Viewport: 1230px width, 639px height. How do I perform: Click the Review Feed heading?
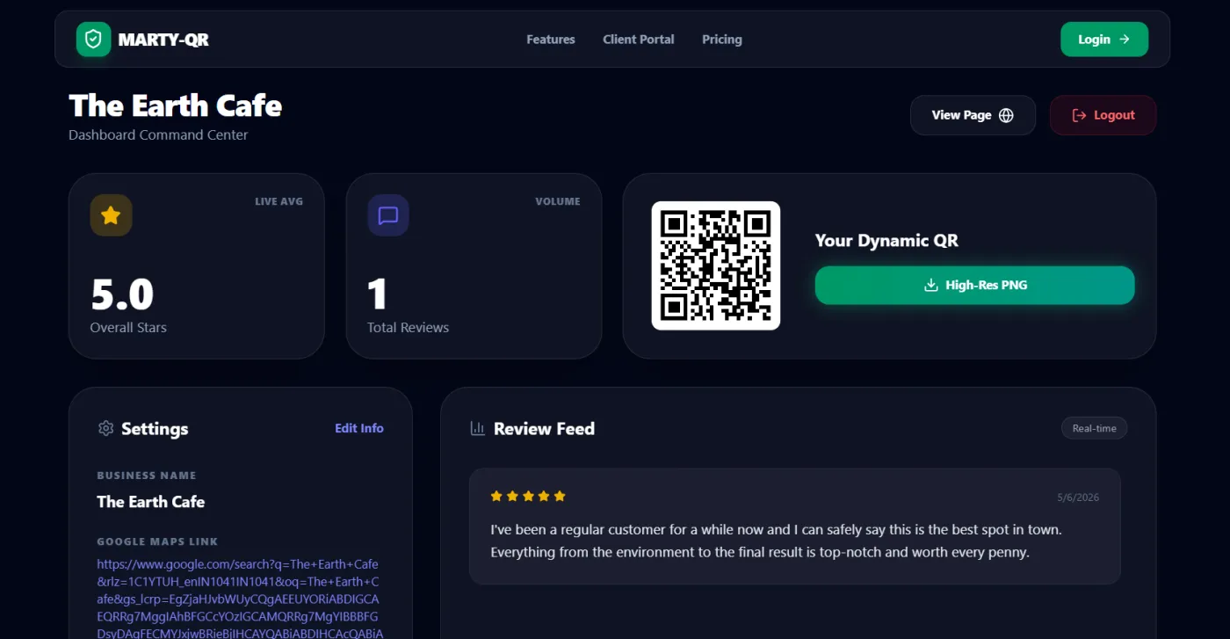pyautogui.click(x=544, y=429)
